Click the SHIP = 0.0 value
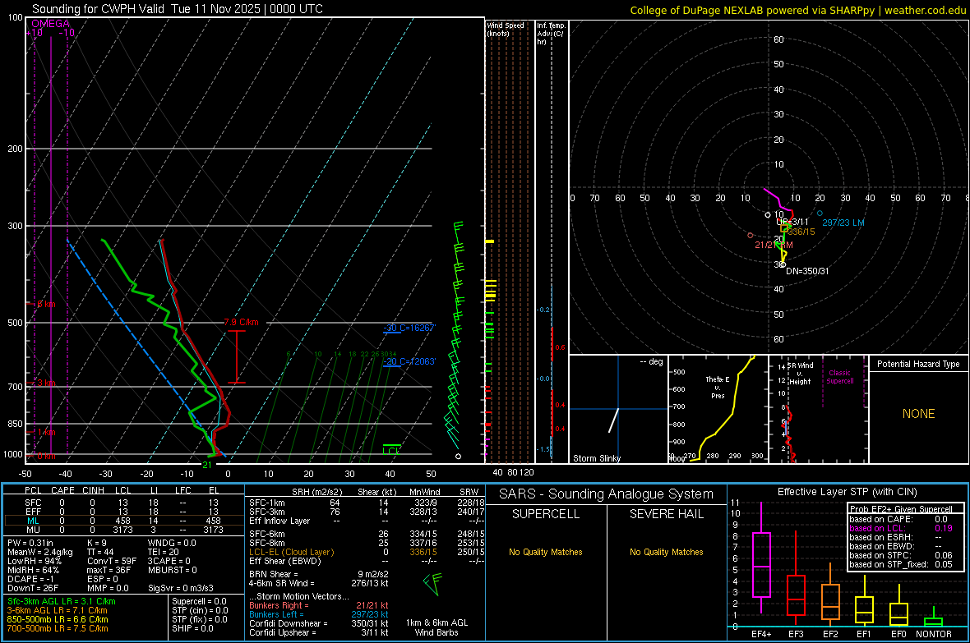970x643 pixels. point(192,628)
